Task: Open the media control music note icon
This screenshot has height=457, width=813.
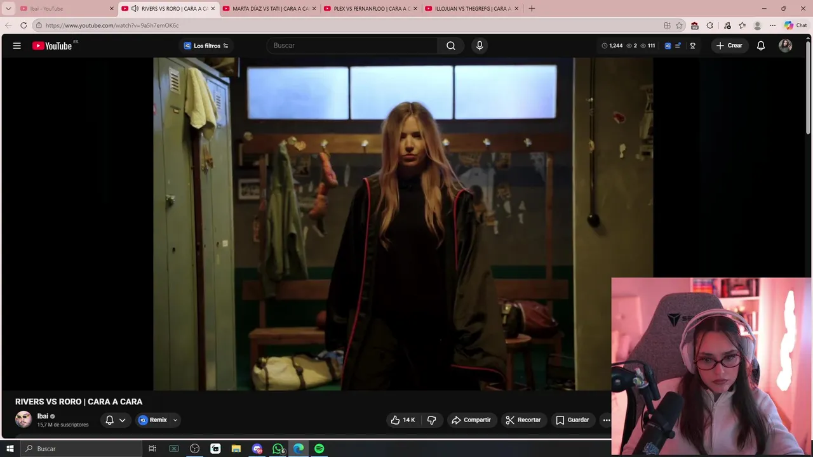Action: [727, 25]
